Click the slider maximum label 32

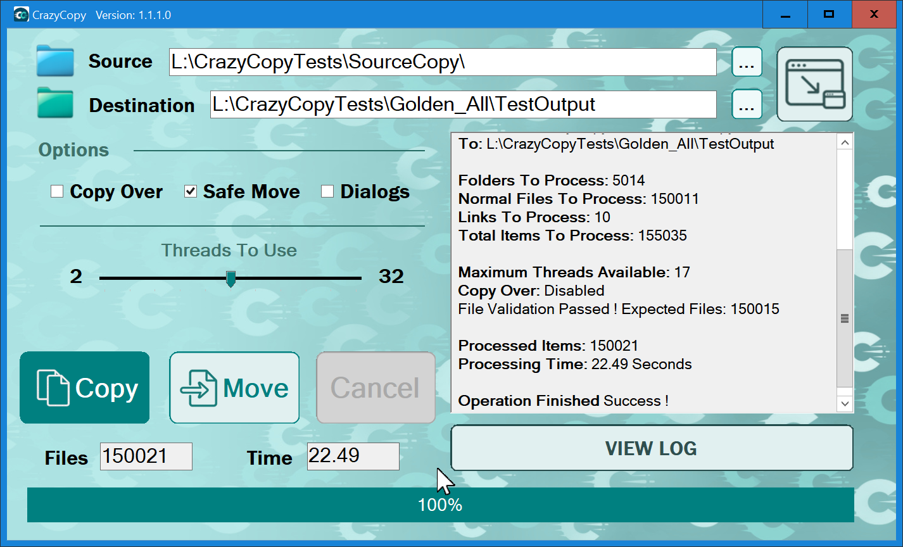click(x=391, y=276)
